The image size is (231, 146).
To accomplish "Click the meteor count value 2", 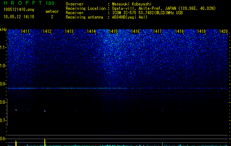I will click(x=52, y=17).
